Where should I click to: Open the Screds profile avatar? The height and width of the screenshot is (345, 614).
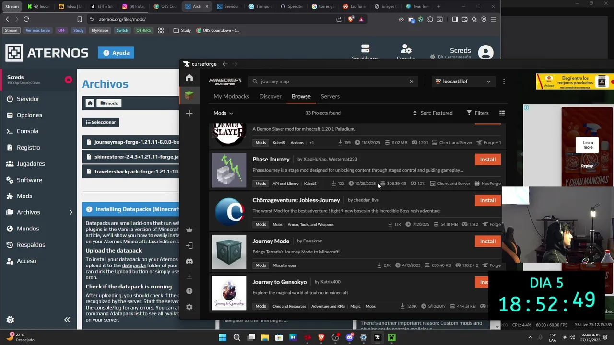tap(486, 53)
